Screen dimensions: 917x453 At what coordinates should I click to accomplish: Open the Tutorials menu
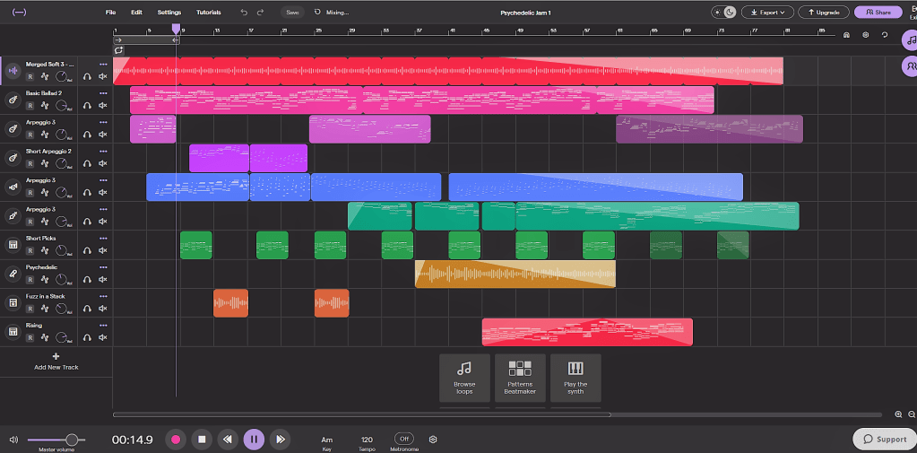point(209,13)
